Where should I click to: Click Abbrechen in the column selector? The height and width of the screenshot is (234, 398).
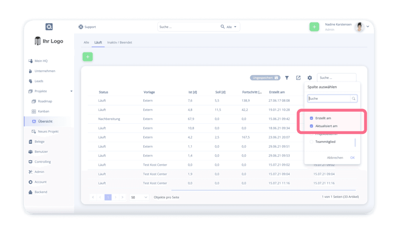click(335, 157)
